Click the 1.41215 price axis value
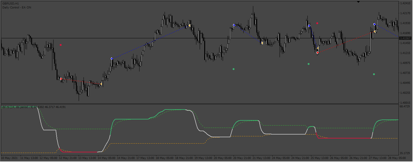 click(x=405, y=53)
